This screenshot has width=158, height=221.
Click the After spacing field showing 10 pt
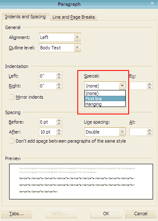(x=48, y=132)
